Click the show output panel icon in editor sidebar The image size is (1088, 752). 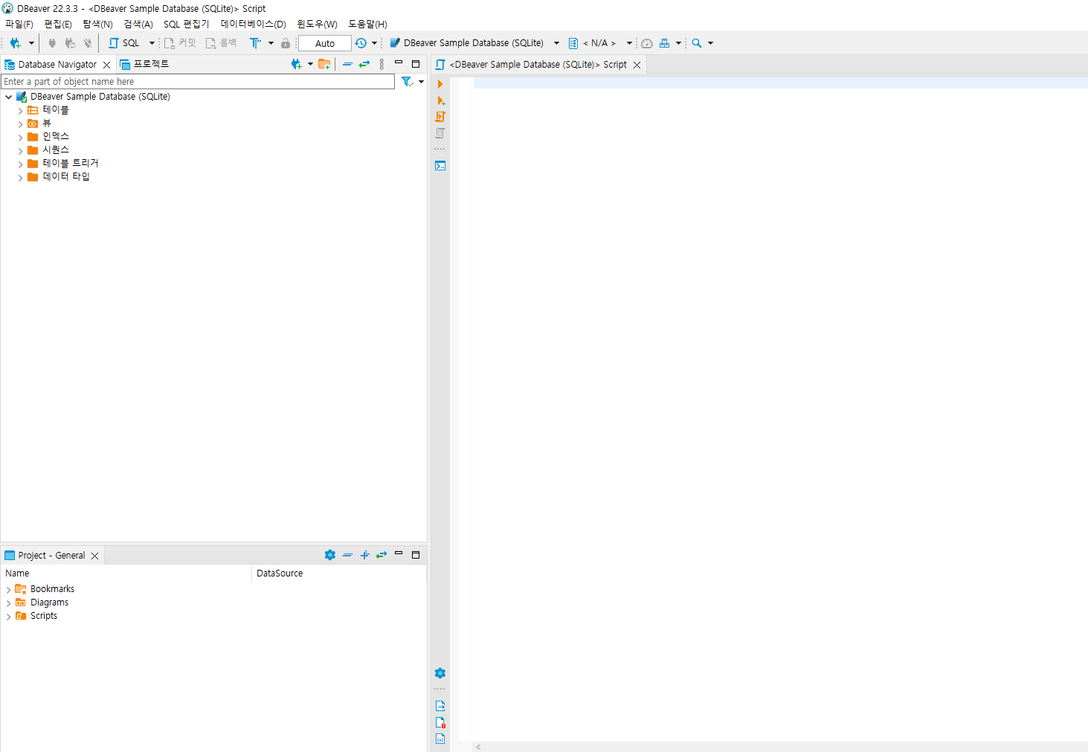(440, 706)
